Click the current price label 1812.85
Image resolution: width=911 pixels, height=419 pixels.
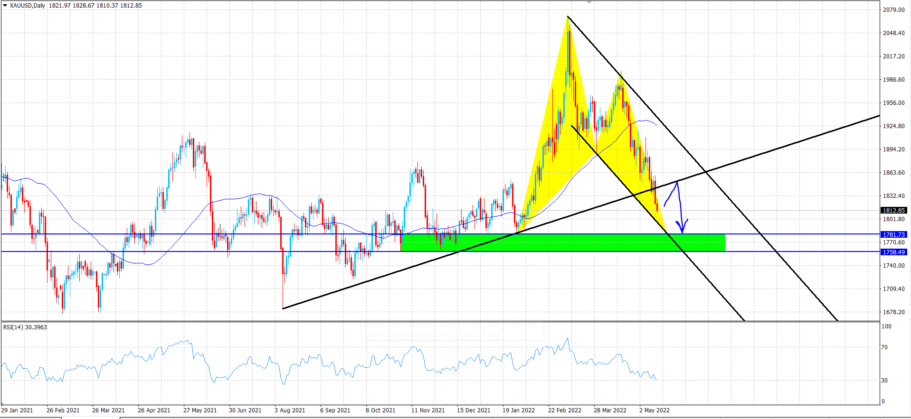pyautogui.click(x=894, y=210)
